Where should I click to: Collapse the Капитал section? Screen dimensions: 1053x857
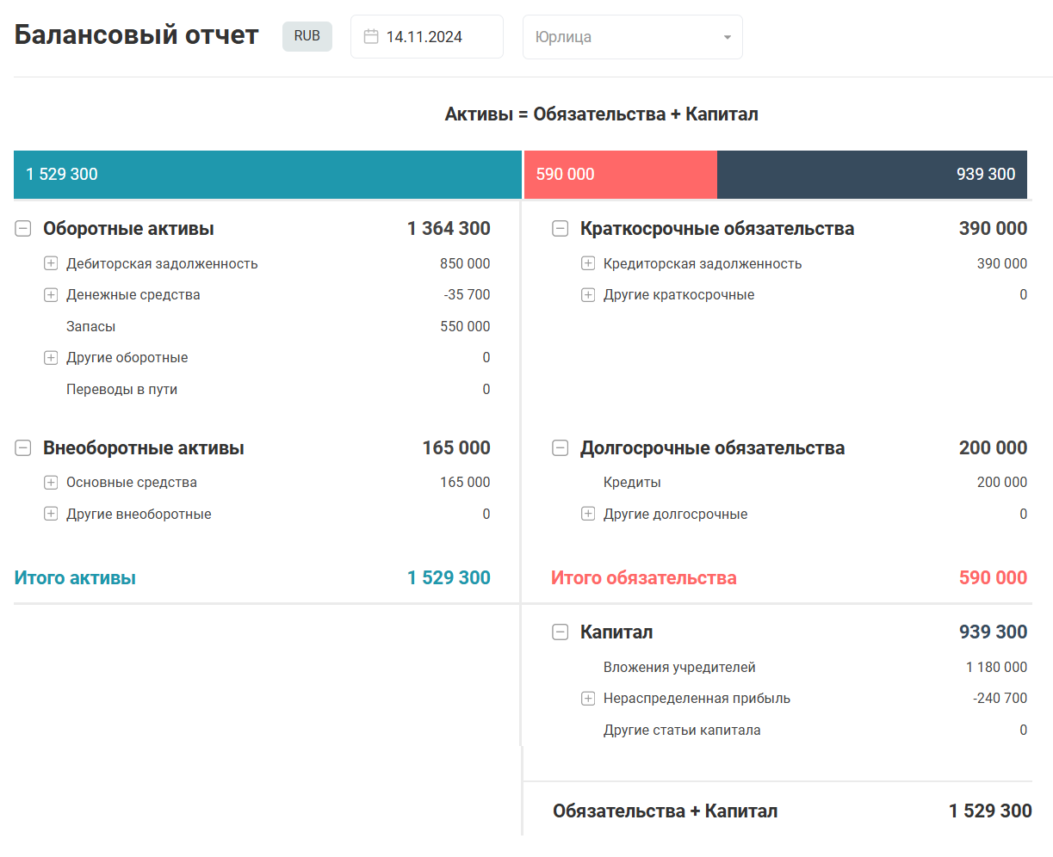point(560,632)
